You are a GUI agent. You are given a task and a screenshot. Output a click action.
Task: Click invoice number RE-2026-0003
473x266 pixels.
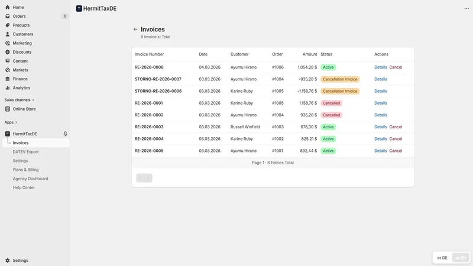(x=149, y=127)
